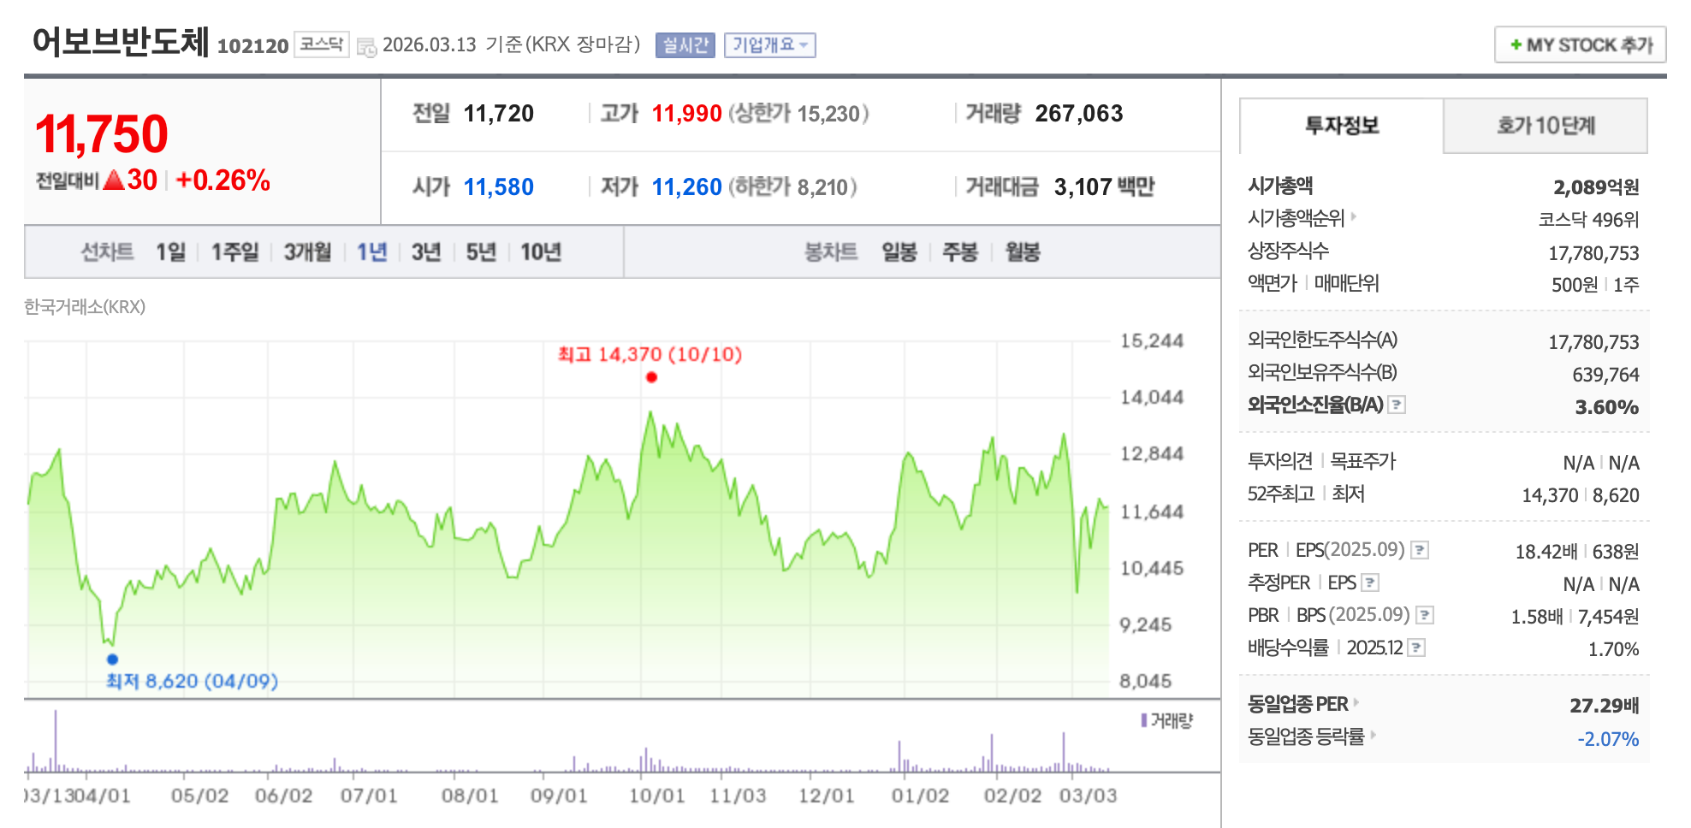Click the change rate +0.26%

(x=222, y=180)
